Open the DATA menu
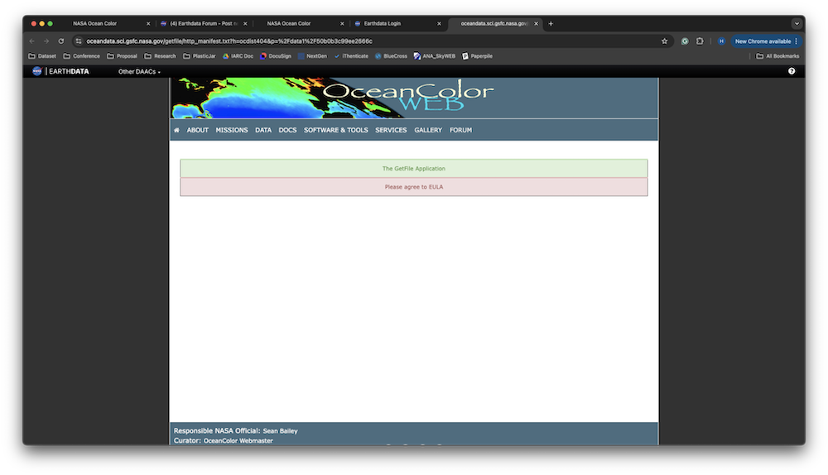Viewport: 828px width, 475px height. click(263, 130)
